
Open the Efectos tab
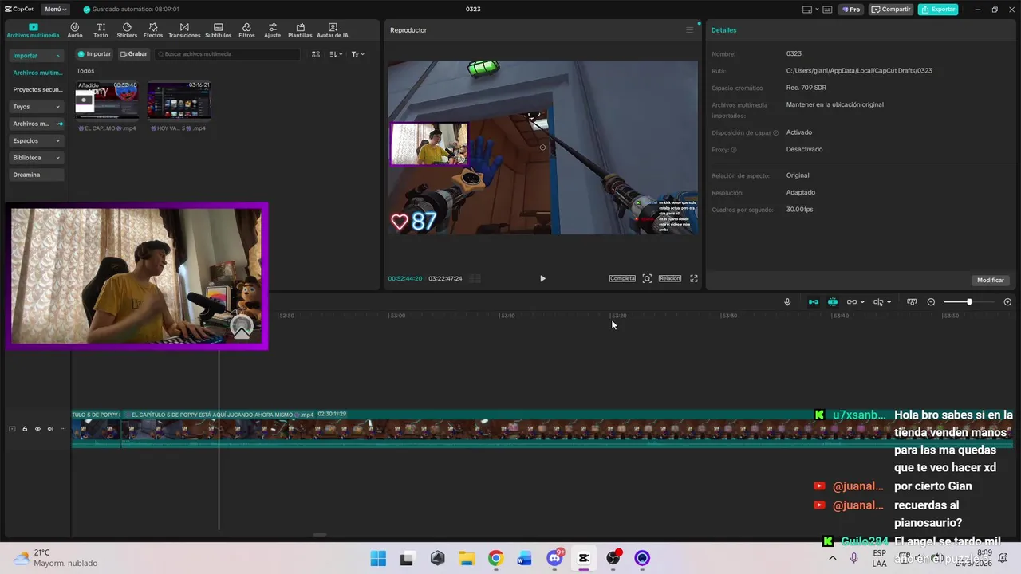click(x=153, y=30)
